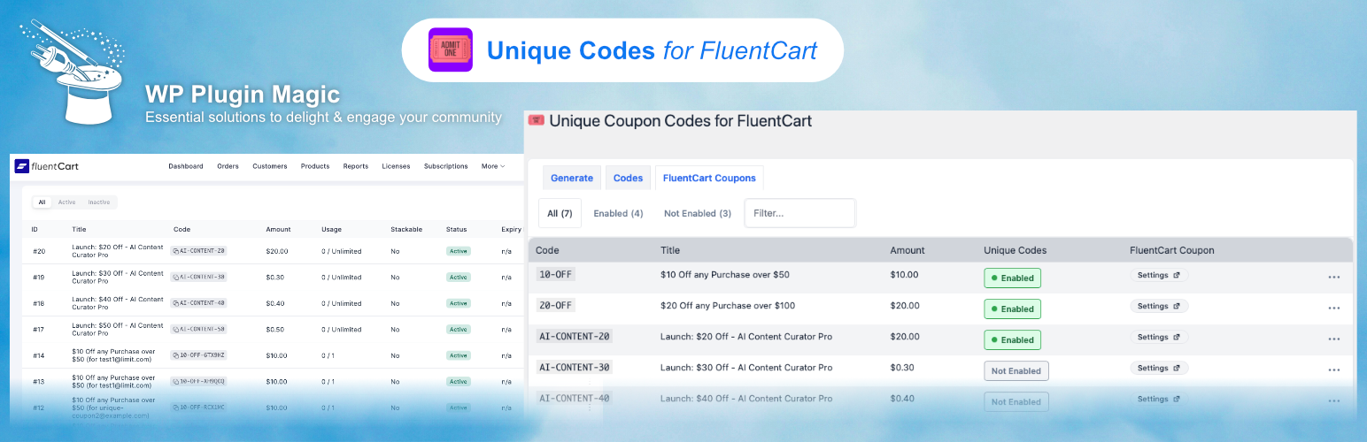Open three-dot menu for AI-CONTENT-30 row
Image resolution: width=1367 pixels, height=442 pixels.
(1334, 370)
